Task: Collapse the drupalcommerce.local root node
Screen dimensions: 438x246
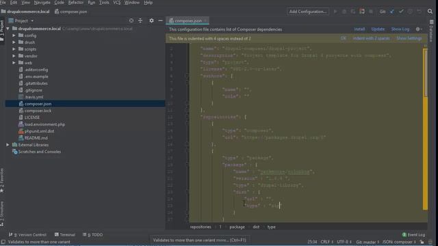Action: 8,29
